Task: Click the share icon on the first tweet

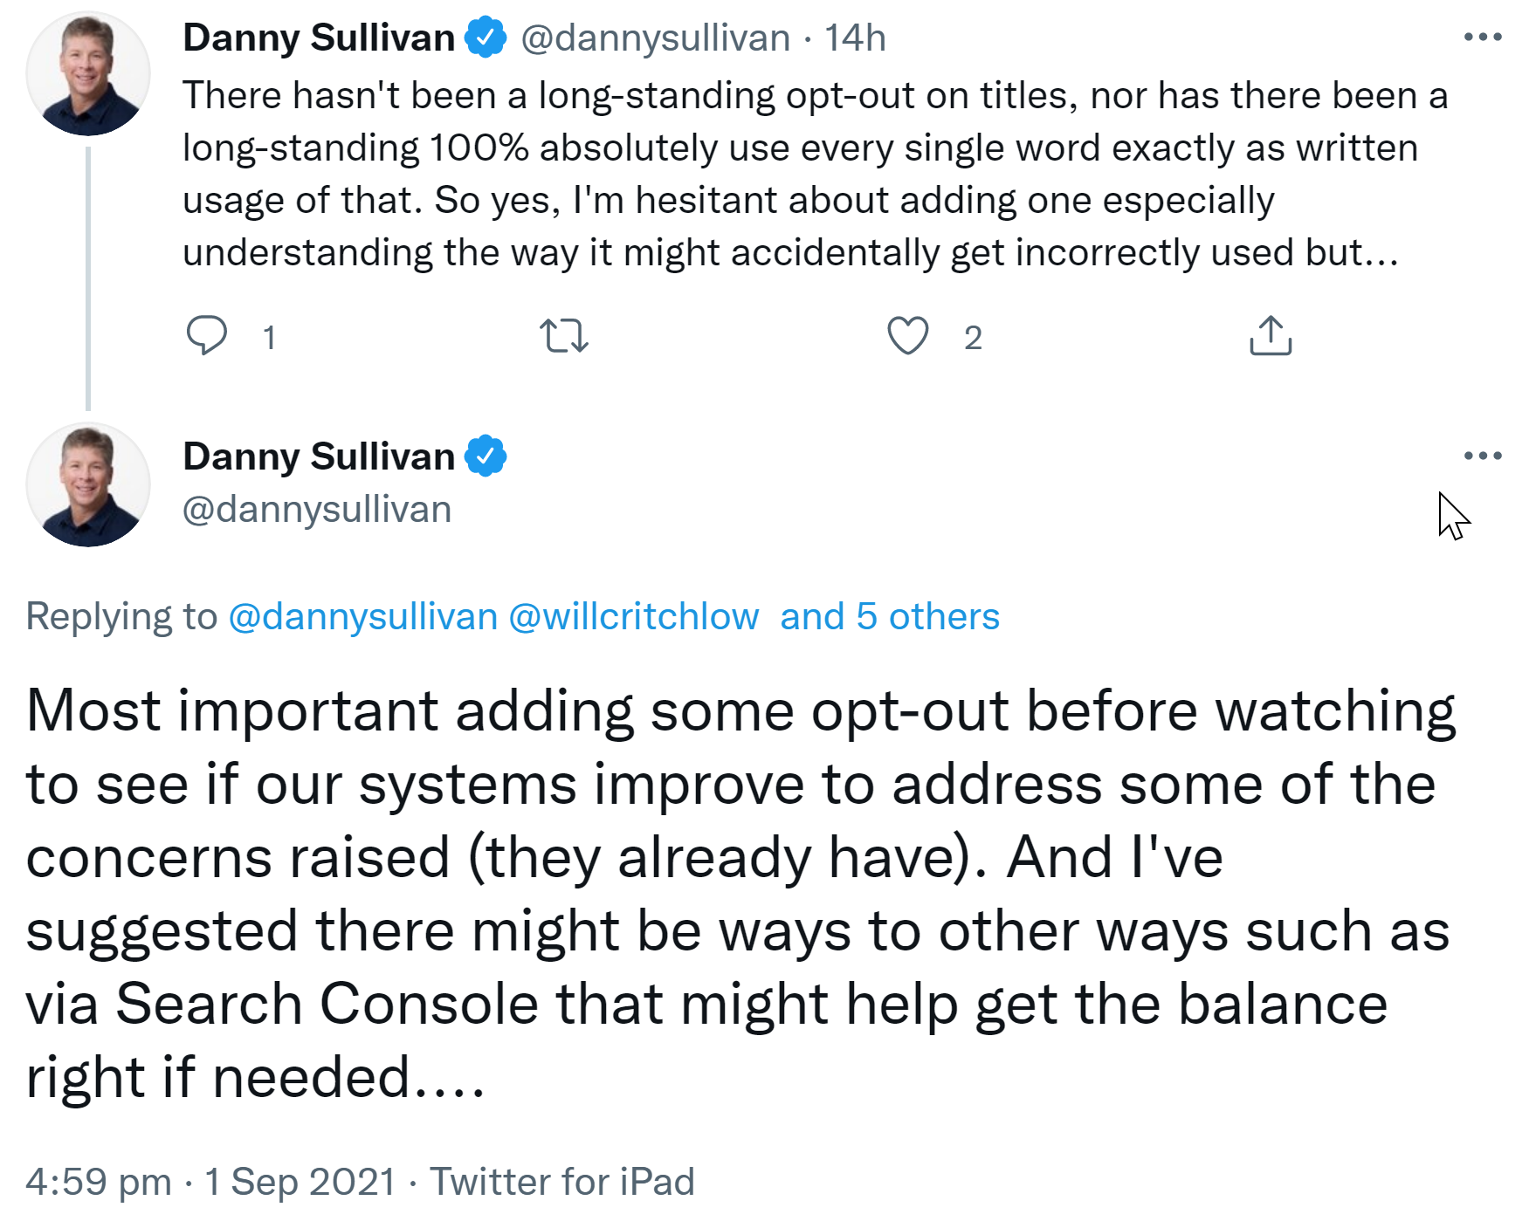Action: [1271, 336]
